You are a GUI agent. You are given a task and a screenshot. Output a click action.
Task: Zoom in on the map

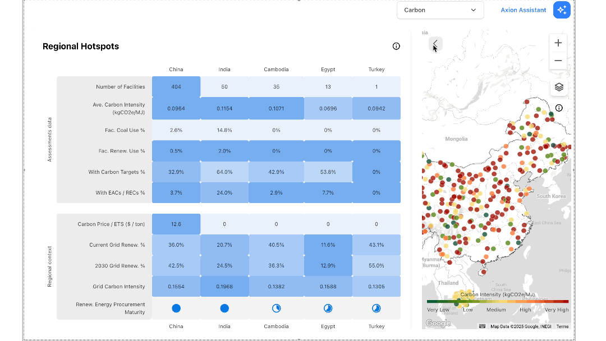coord(558,43)
